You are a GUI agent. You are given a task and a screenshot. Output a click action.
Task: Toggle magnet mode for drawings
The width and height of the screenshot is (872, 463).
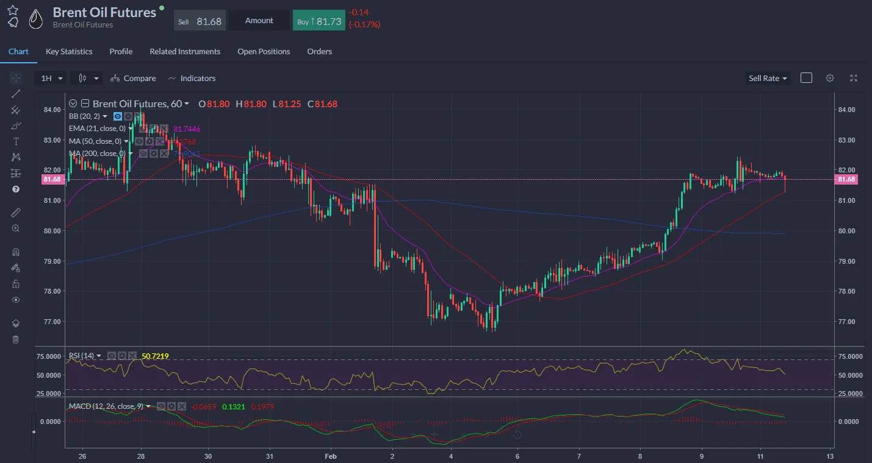tap(16, 252)
